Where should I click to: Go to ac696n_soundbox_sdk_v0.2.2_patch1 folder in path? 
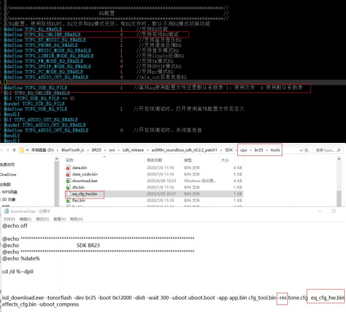184,150
